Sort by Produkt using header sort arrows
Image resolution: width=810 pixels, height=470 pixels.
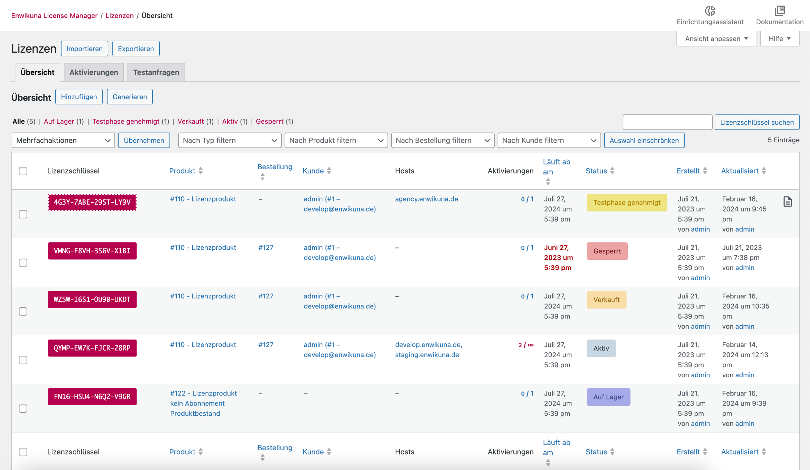point(200,171)
